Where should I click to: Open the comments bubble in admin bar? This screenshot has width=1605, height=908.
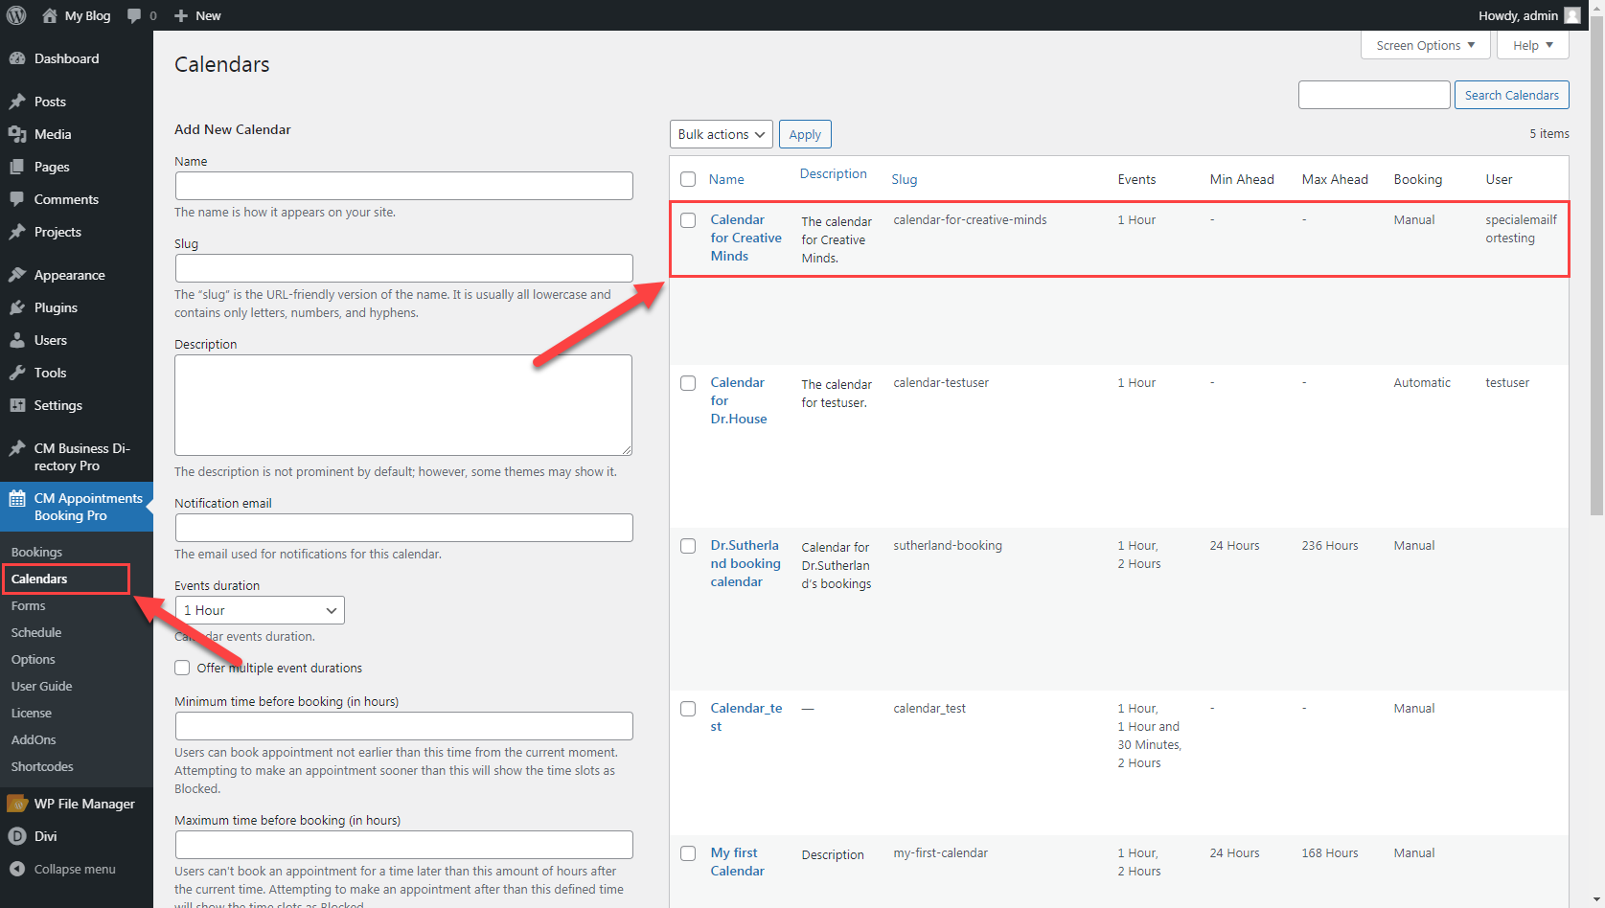coord(134,15)
